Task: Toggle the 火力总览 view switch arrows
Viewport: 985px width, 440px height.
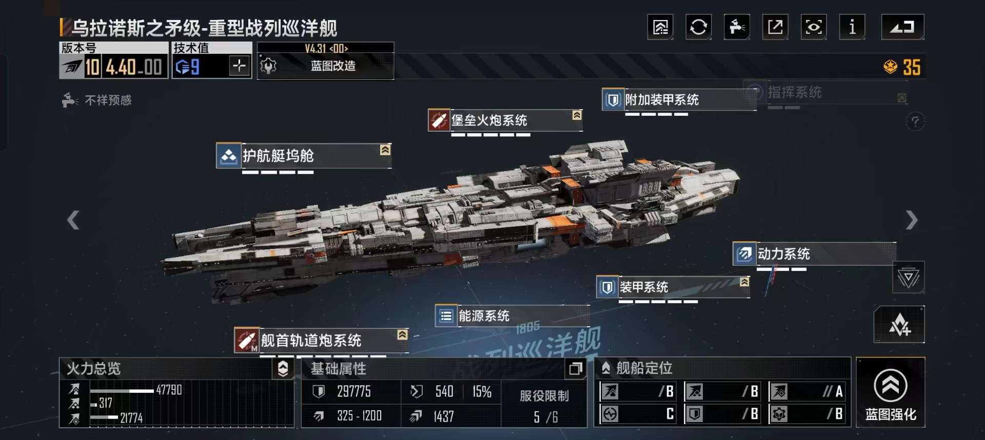Action: coord(283,368)
